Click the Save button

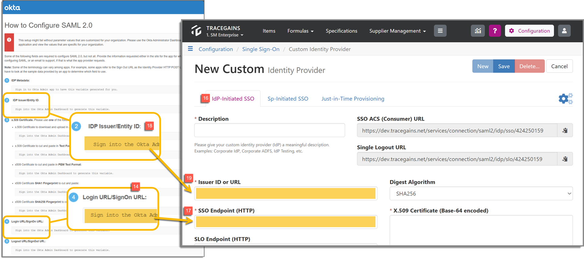click(504, 66)
